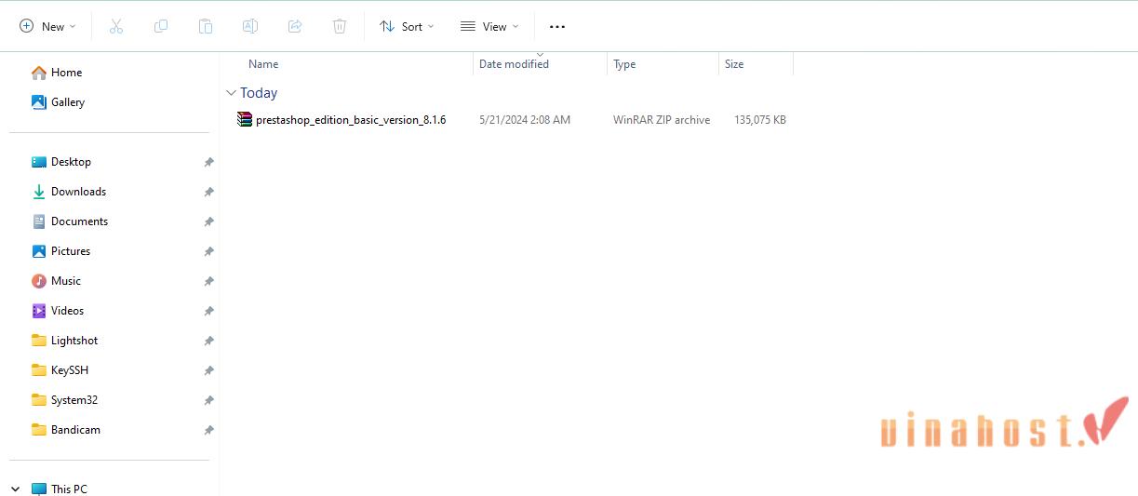Select prestashop_edition_basic_version_8.1.6 file name
The image size is (1138, 496).
click(351, 120)
